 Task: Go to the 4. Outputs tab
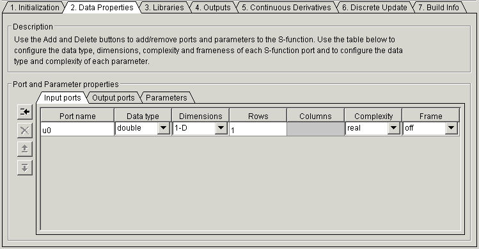point(212,7)
